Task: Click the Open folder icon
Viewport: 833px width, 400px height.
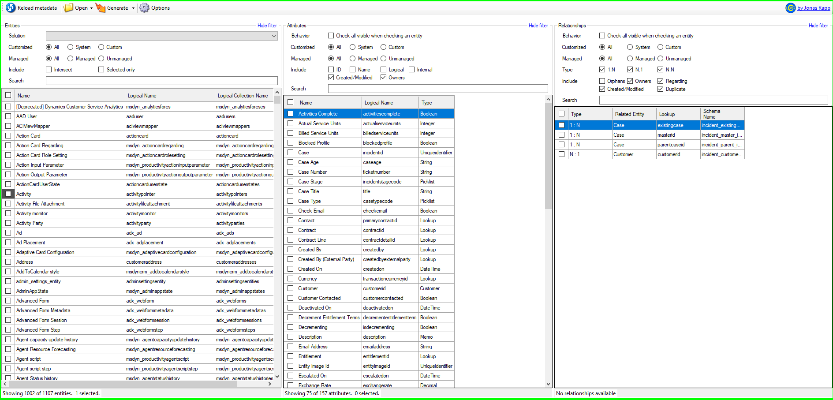Action: point(68,8)
